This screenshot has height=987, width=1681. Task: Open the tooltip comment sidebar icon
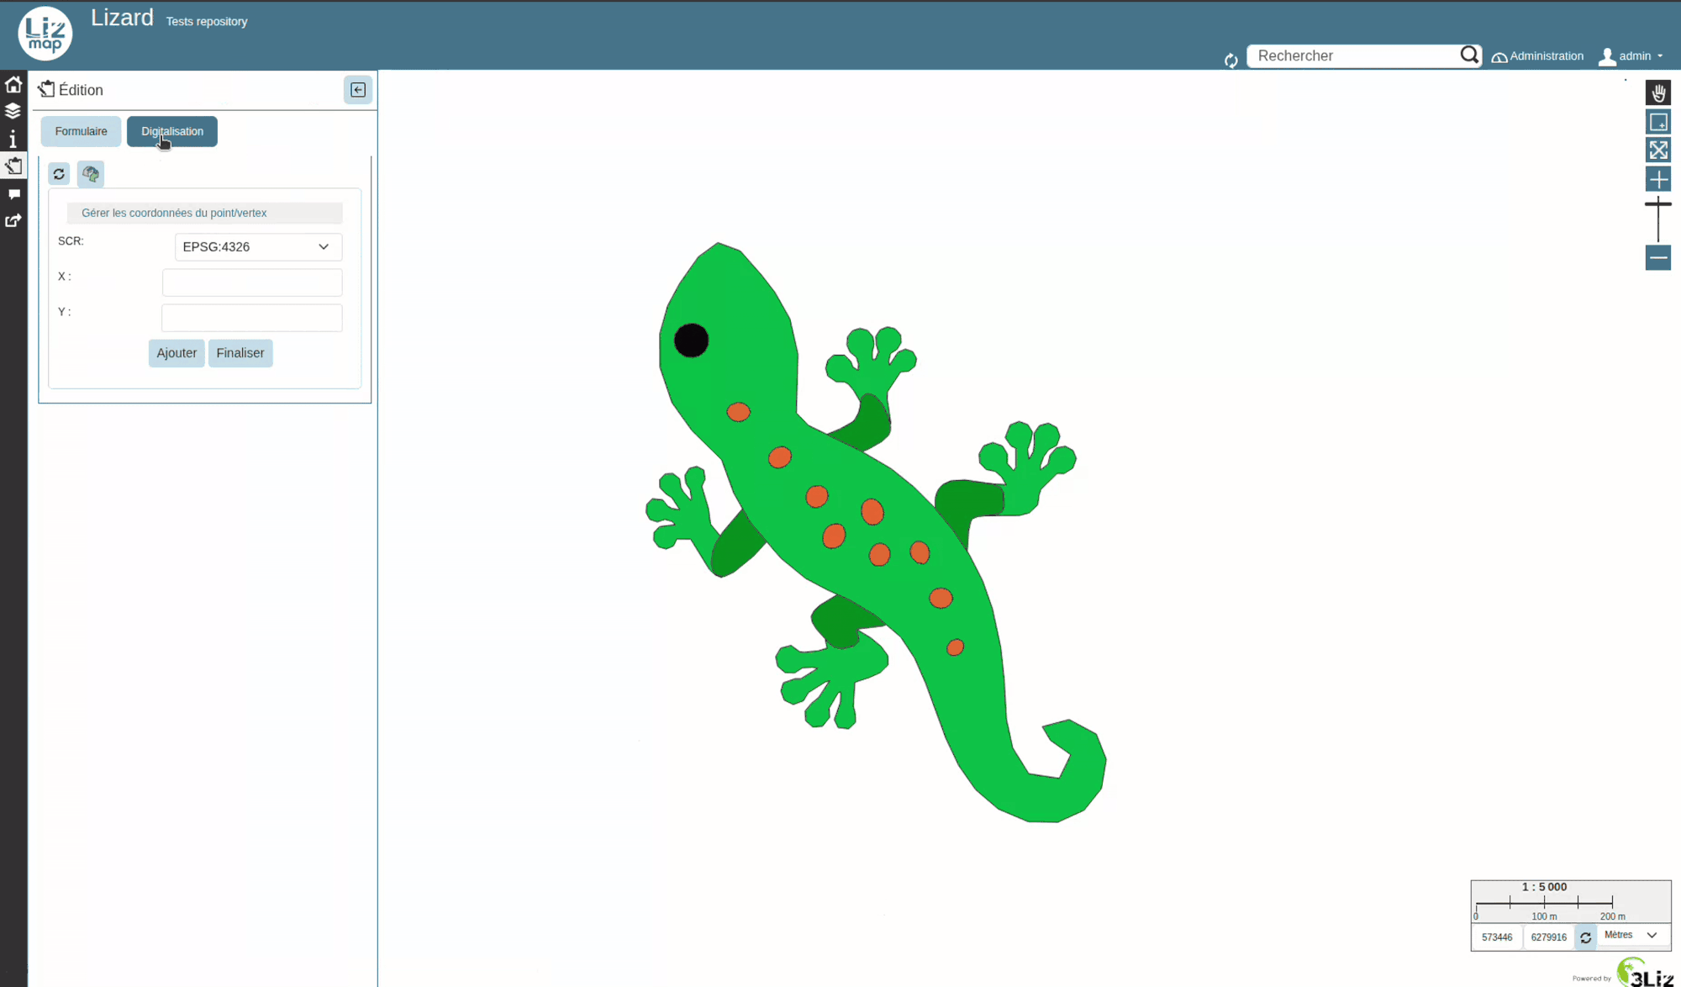coord(13,193)
